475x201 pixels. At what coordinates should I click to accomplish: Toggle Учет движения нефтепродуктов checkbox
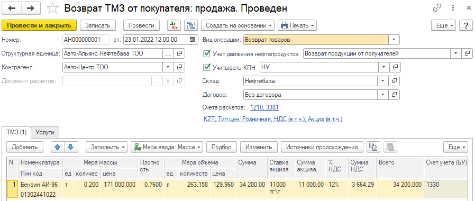207,53
